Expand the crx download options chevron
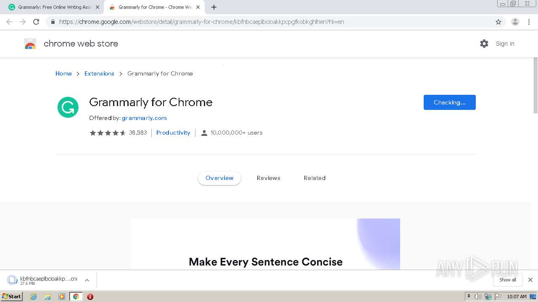Screen dimensions: 538x302 pos(87,280)
